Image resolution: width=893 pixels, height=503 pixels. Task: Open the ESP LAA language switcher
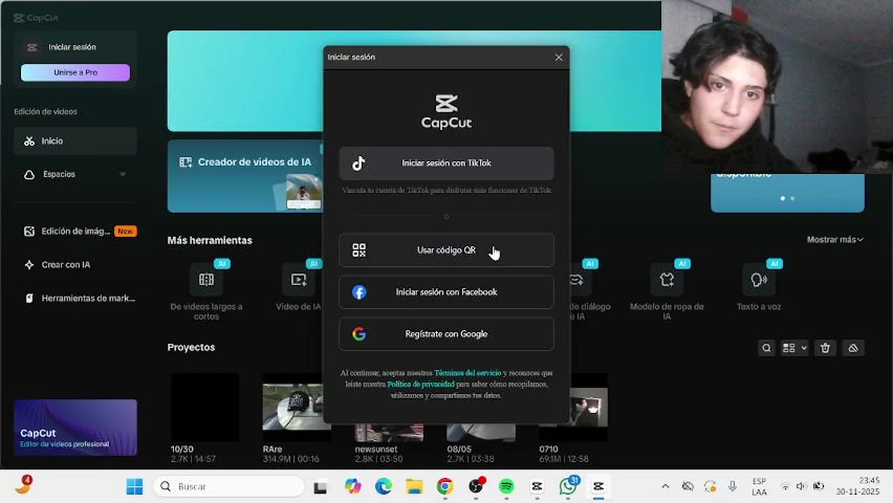(x=760, y=486)
